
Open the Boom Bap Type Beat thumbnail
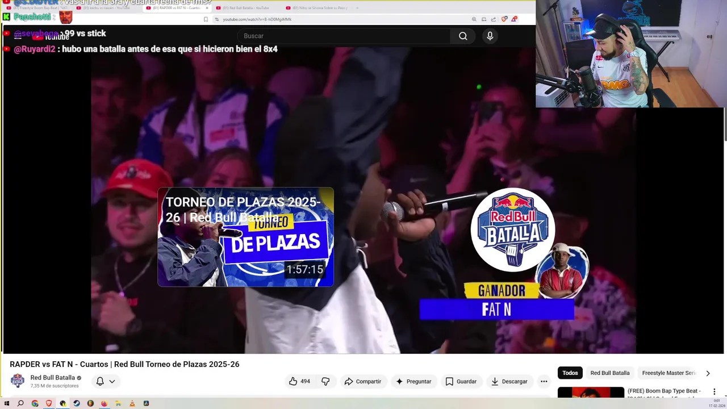coord(591,393)
